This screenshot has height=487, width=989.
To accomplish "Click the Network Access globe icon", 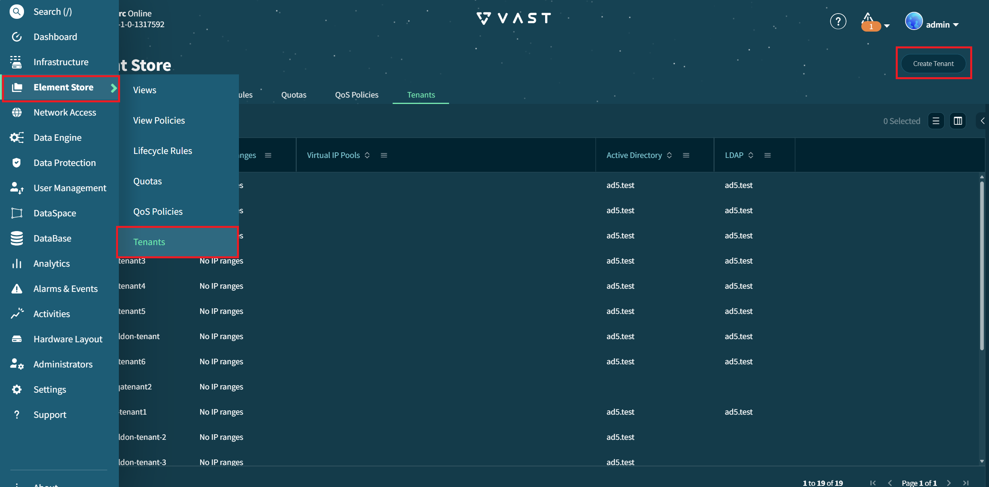I will 16,112.
